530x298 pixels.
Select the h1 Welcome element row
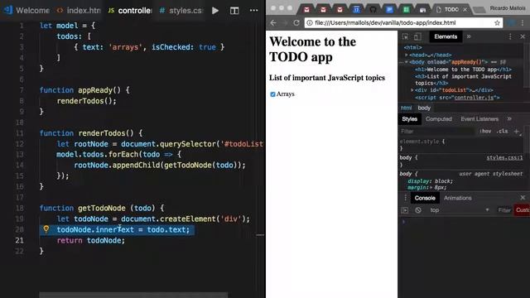(464, 70)
